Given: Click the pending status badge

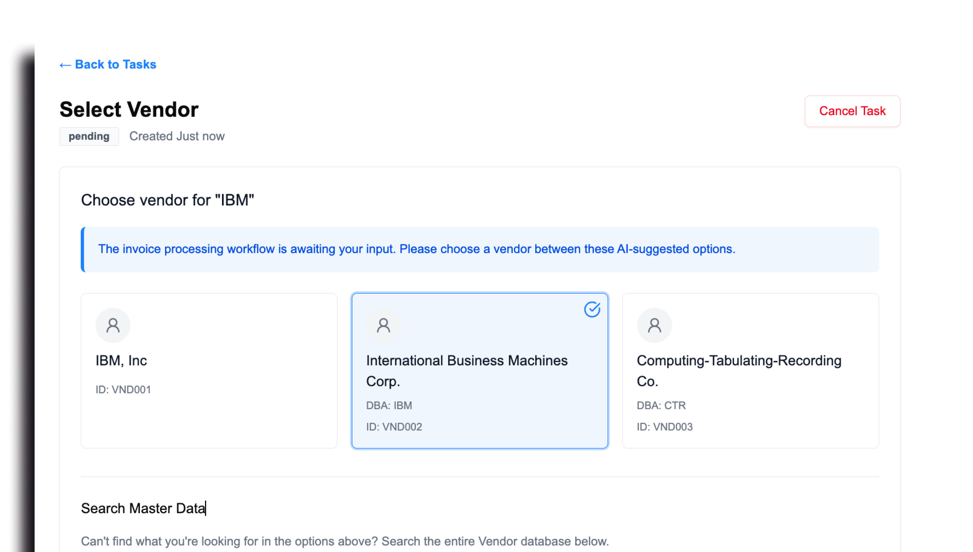Looking at the screenshot, I should point(89,136).
